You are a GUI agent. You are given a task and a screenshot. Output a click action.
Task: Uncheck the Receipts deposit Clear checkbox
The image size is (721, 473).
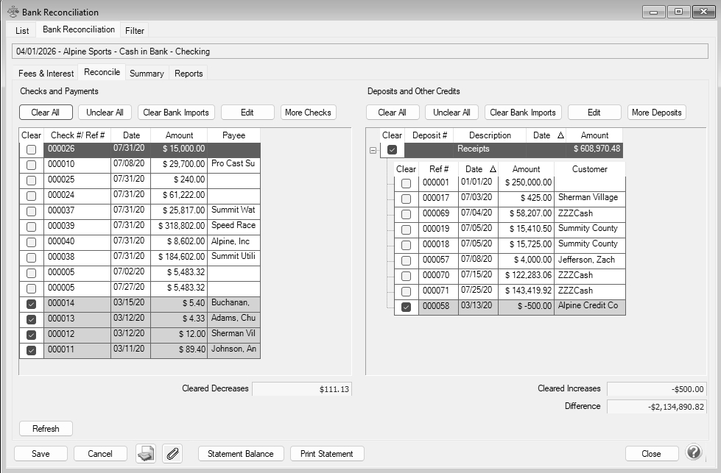tap(392, 149)
